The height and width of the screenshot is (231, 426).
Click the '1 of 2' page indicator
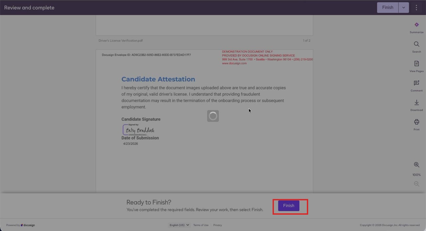pyautogui.click(x=307, y=41)
